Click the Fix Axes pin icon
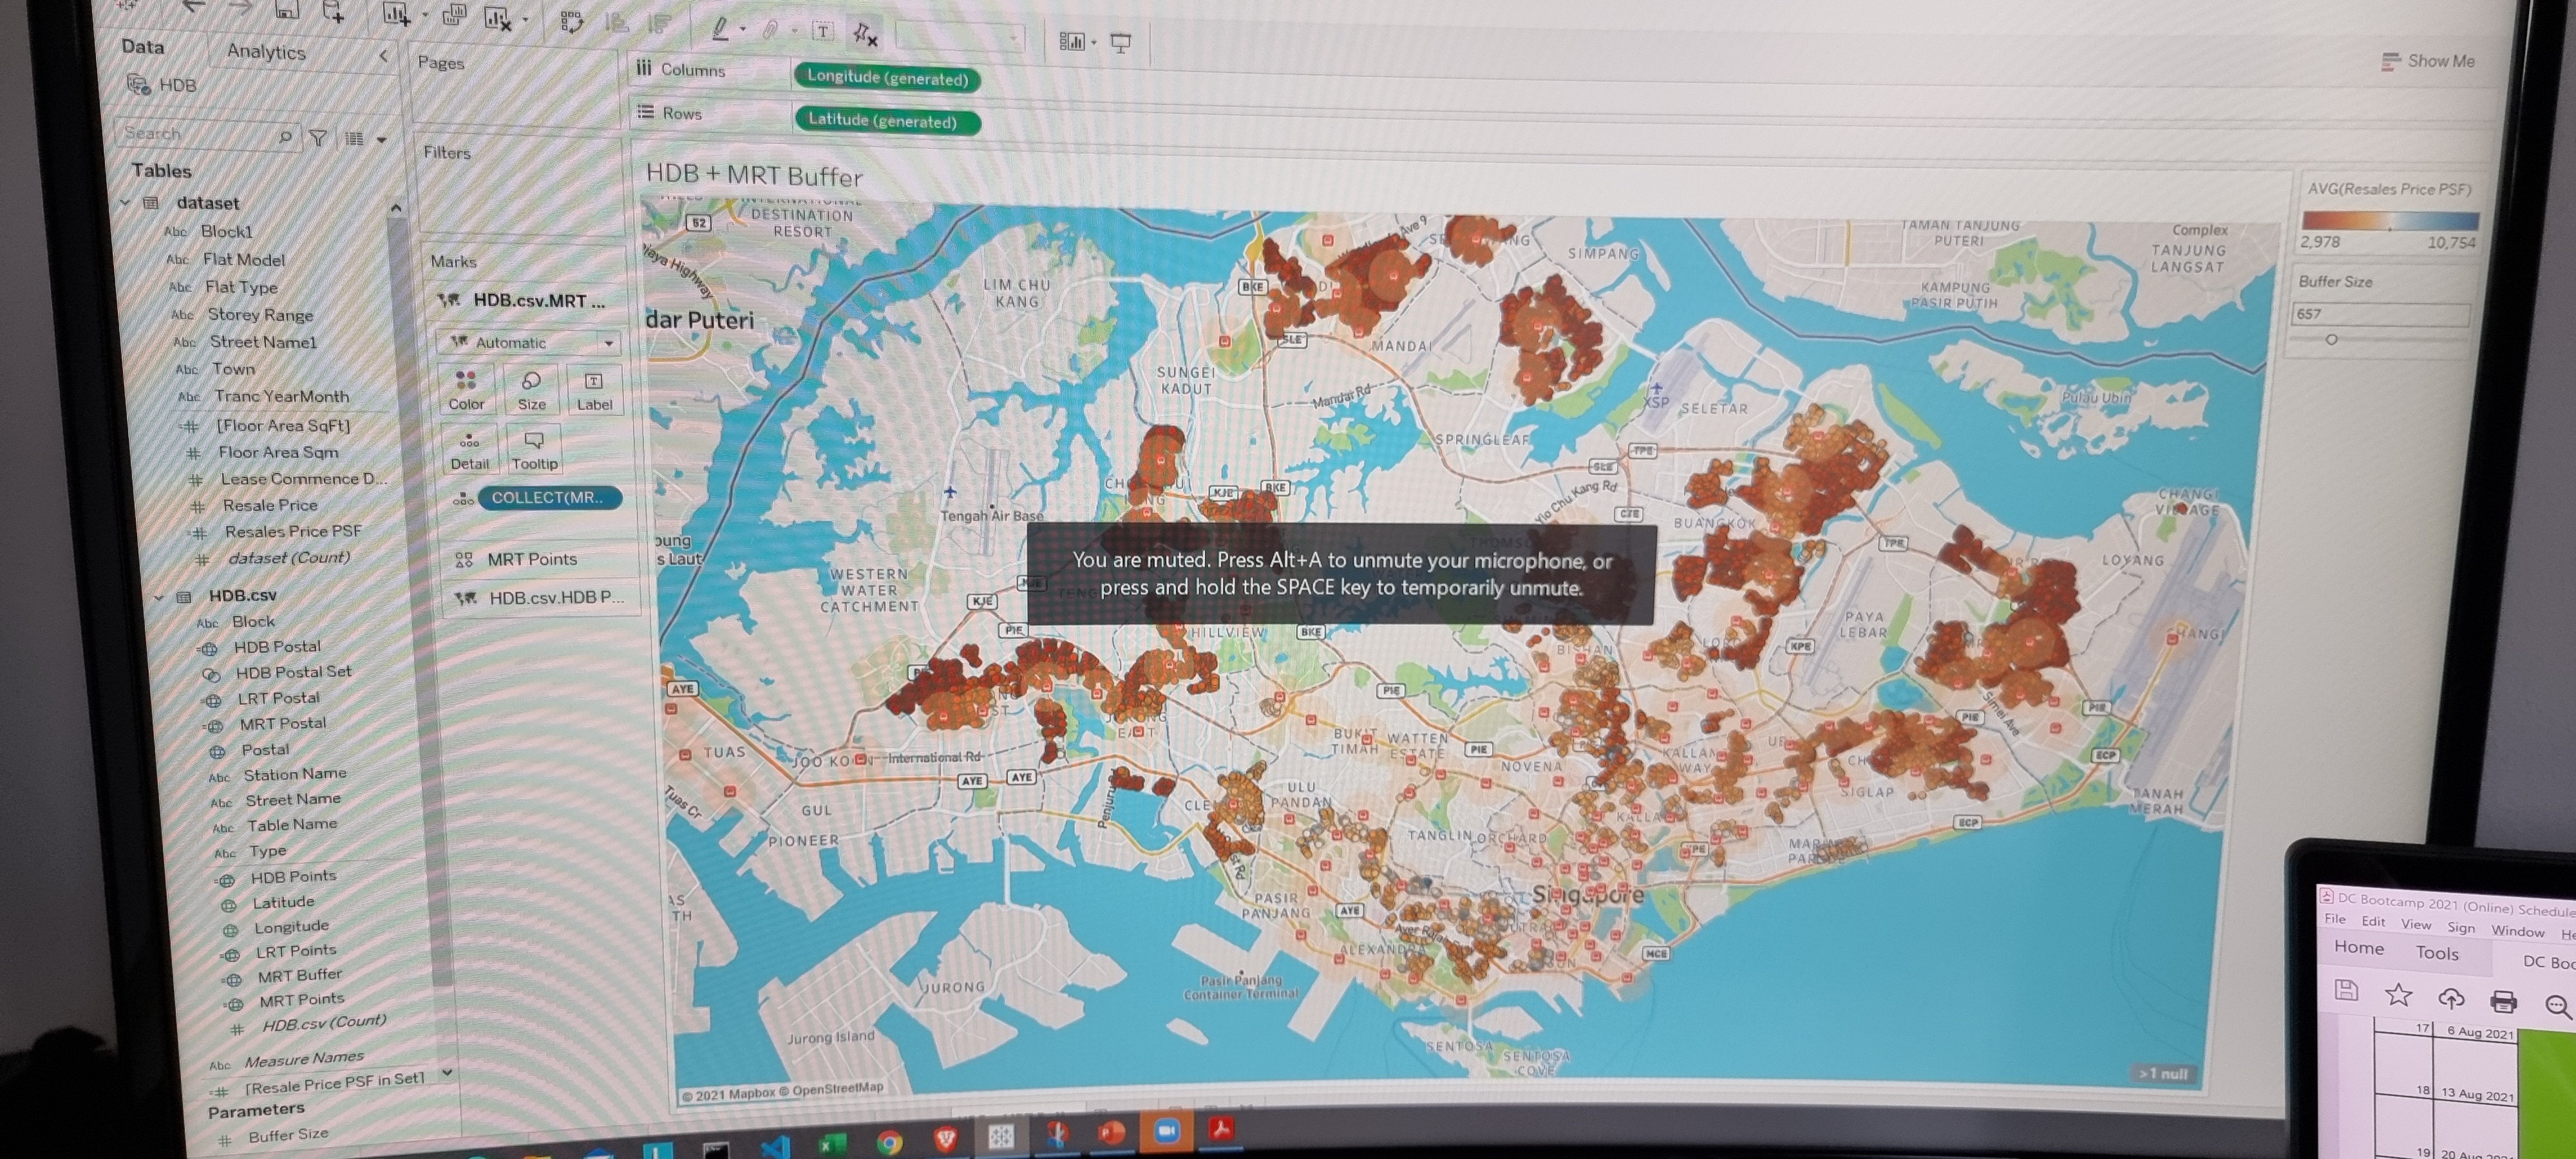Viewport: 2576px width, 1159px height. [x=865, y=35]
